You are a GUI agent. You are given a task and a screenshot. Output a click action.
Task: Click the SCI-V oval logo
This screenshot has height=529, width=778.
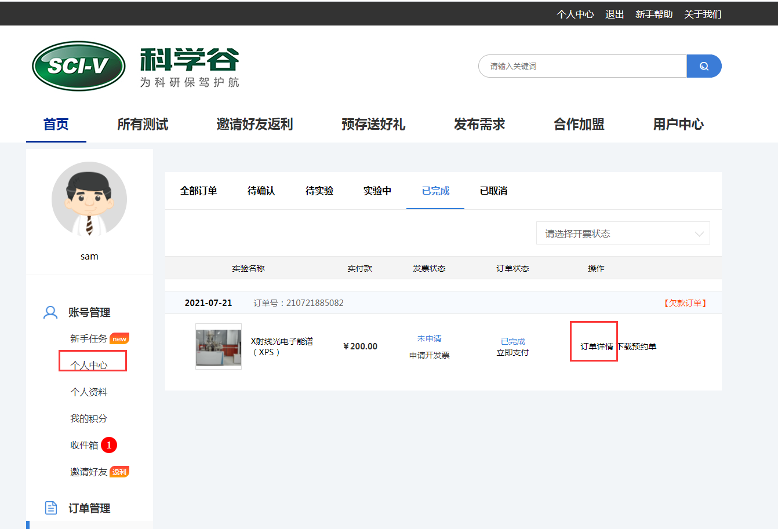[79, 66]
